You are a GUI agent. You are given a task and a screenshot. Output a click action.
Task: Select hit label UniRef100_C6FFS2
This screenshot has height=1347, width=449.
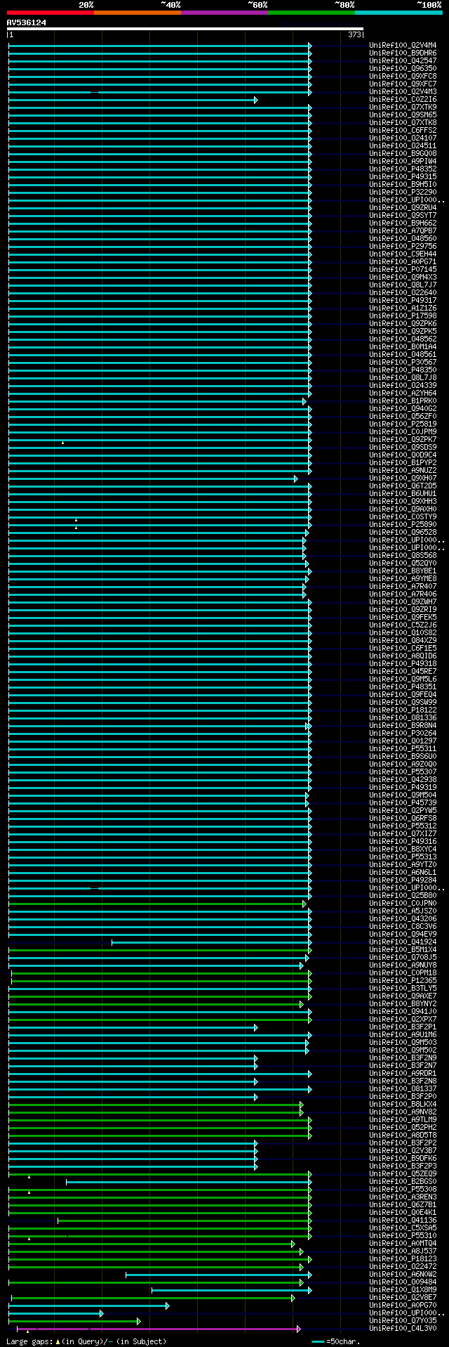[403, 130]
